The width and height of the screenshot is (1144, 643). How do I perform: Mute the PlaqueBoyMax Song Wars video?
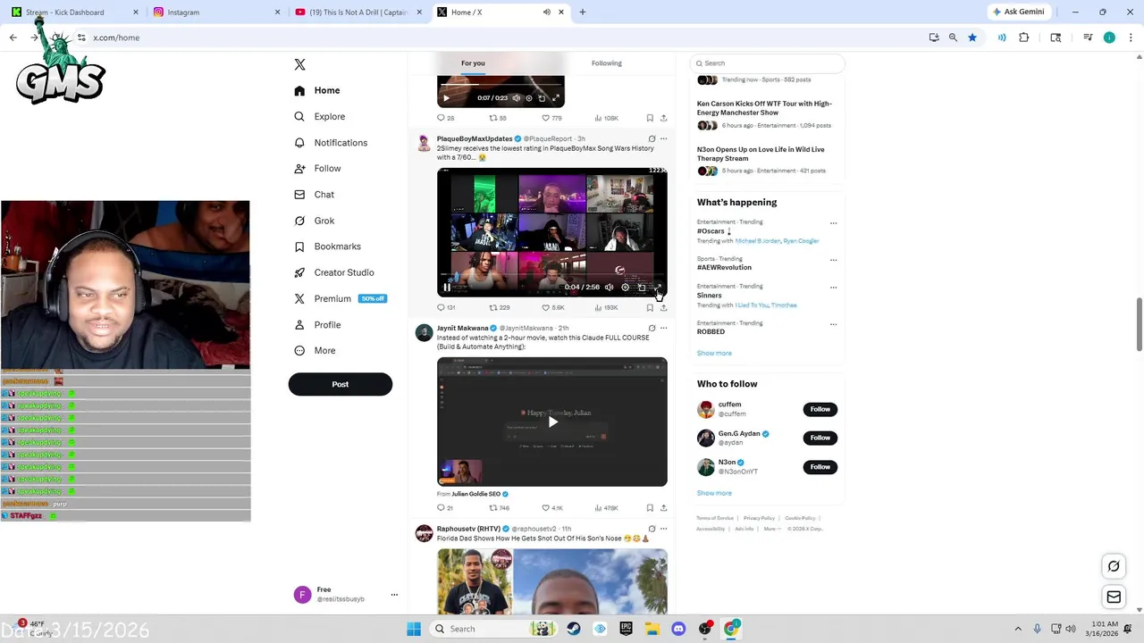coord(610,288)
